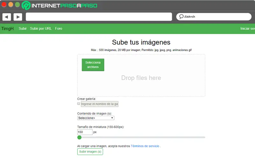This screenshot has width=255, height=159.
Task: Click the browser forward arrow button
Action: click(18, 17)
